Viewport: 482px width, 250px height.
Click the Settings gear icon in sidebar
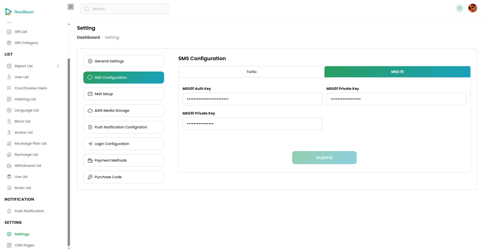pos(9,234)
